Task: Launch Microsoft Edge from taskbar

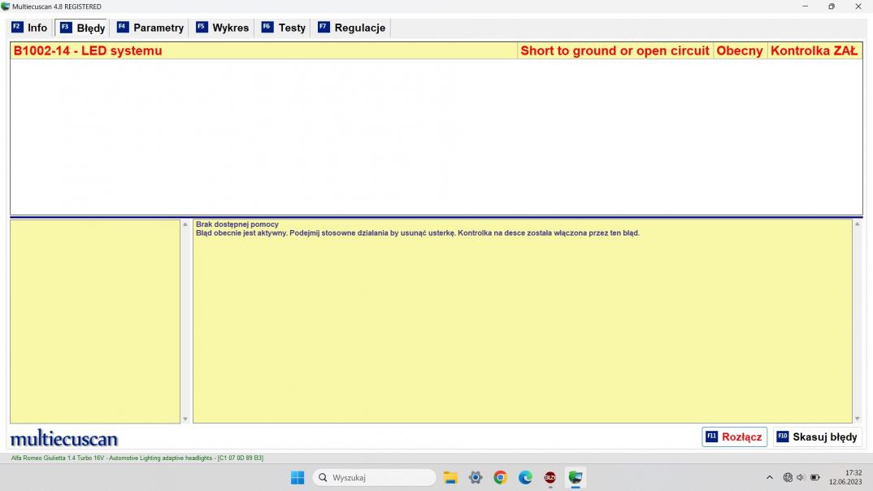Action: coord(525,478)
